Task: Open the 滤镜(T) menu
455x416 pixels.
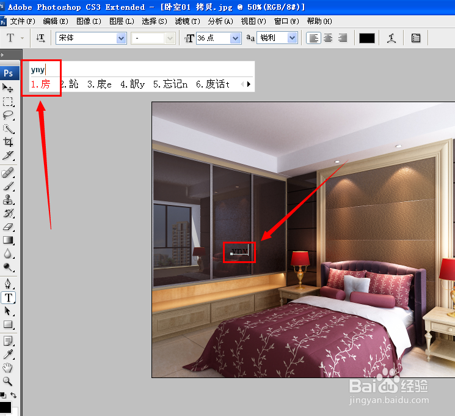Action: point(187,21)
